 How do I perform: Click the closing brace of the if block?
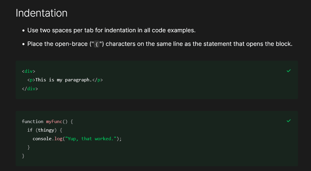tap(29, 147)
